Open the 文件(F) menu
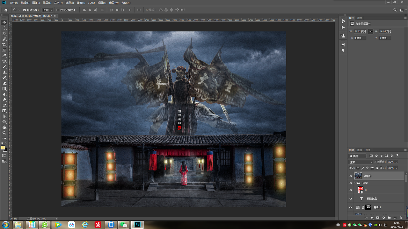408x229 pixels. (14, 3)
